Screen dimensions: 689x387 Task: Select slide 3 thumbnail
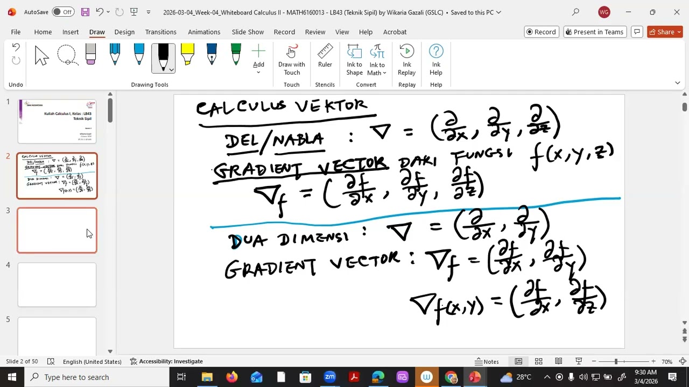pos(57,230)
